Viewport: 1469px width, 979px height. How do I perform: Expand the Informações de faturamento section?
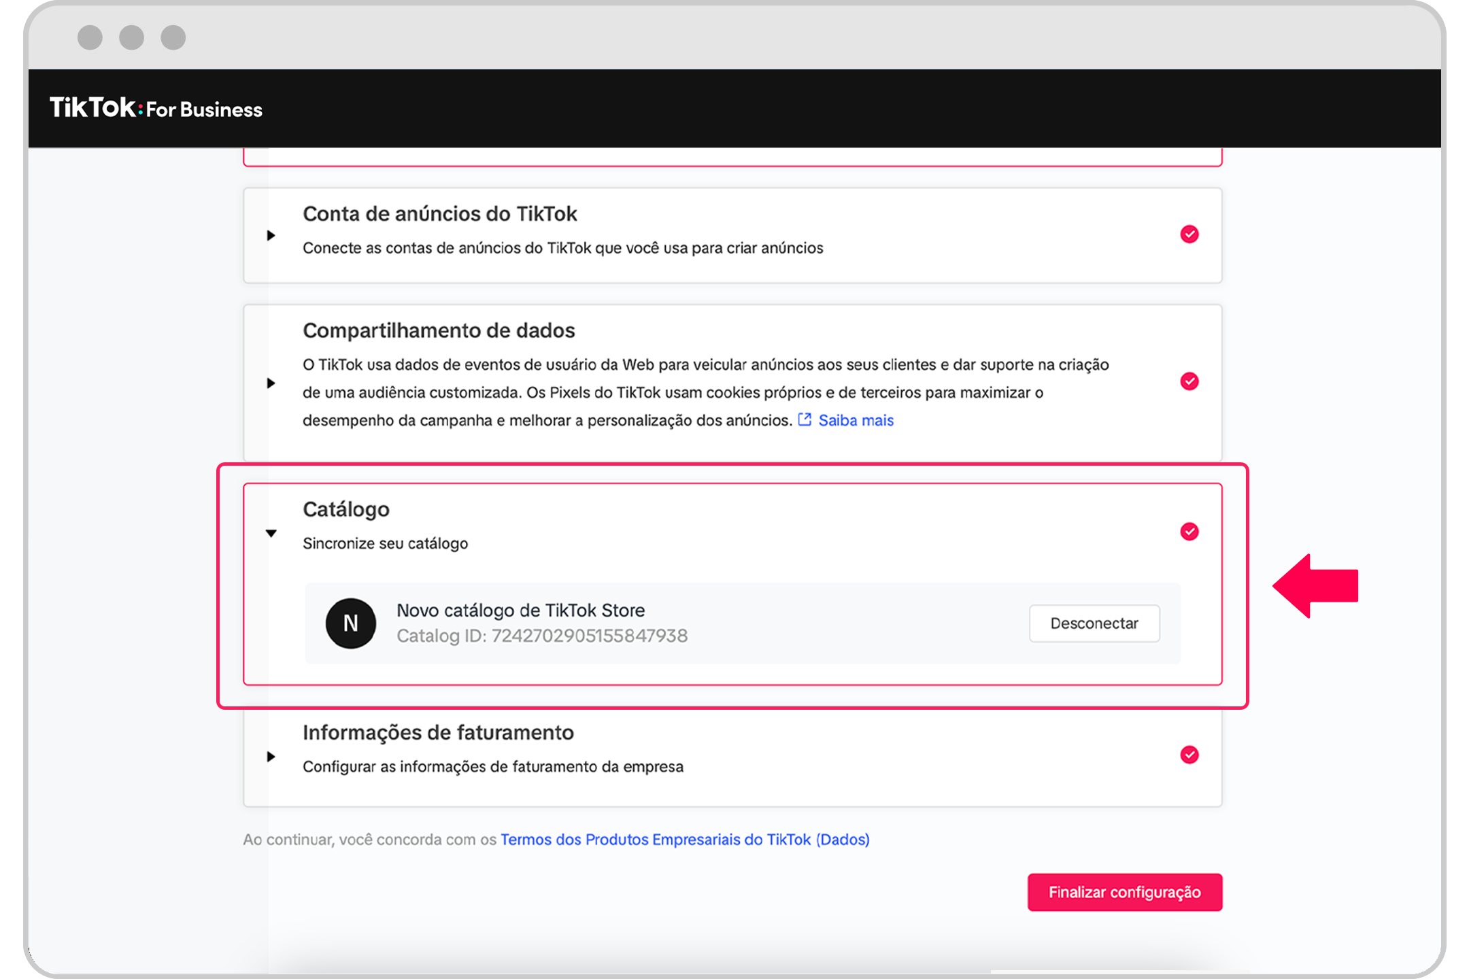(x=271, y=757)
